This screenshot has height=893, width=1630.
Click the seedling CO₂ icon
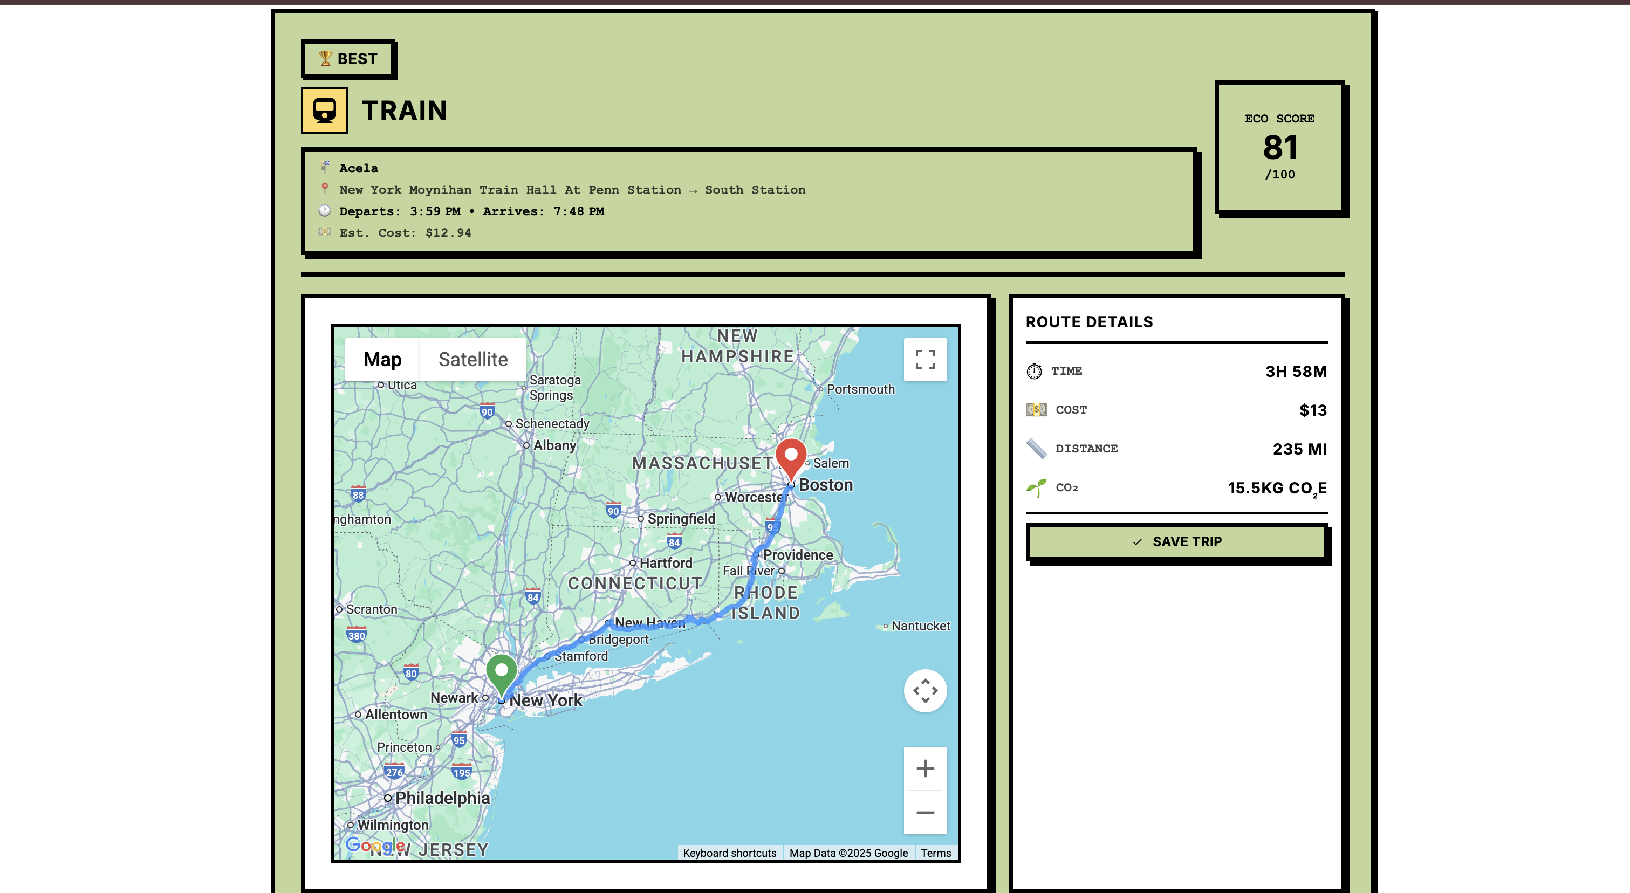point(1036,487)
